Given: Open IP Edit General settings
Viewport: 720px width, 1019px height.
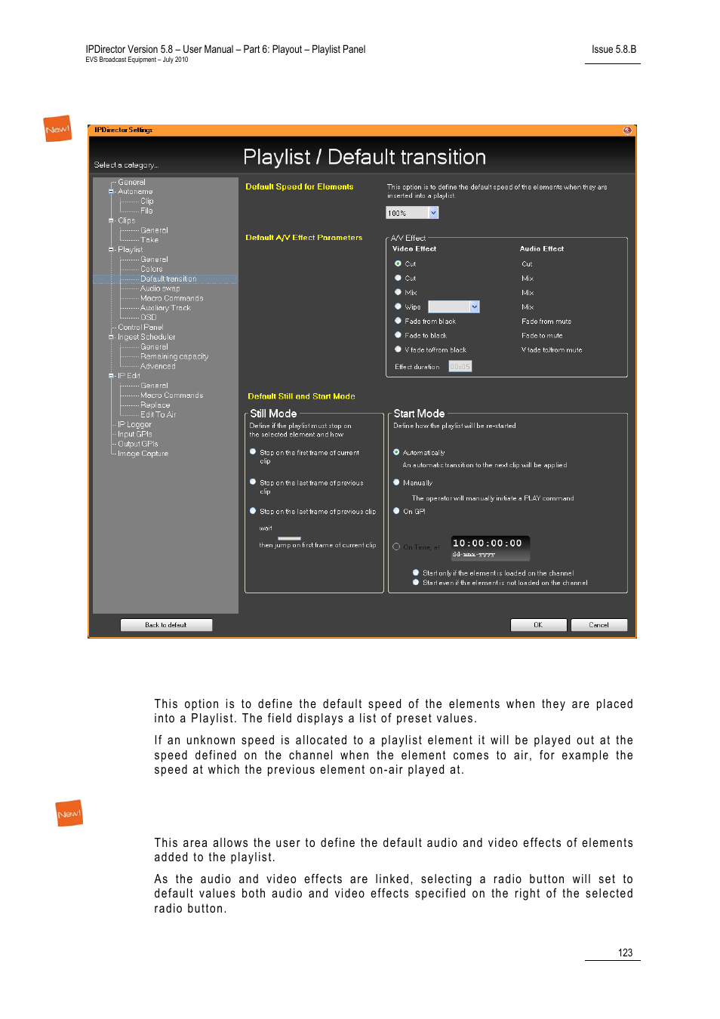Looking at the screenshot, I should point(154,386).
